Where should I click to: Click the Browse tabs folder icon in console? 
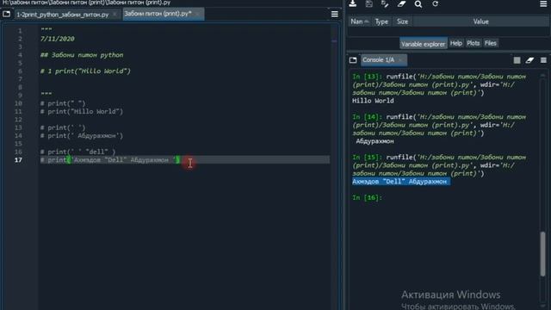pyautogui.click(x=353, y=60)
